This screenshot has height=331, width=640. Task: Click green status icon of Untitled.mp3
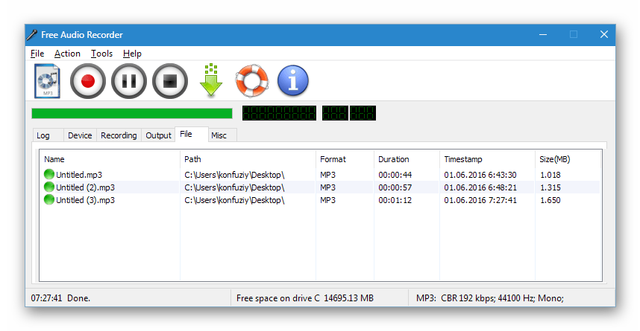(49, 175)
